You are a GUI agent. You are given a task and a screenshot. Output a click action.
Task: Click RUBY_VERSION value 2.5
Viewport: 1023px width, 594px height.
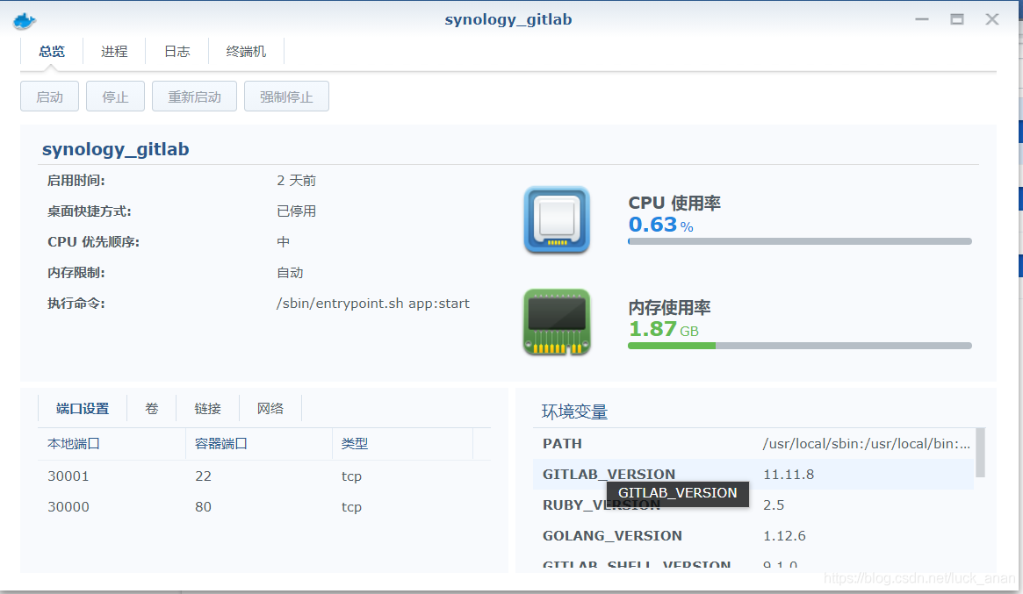click(x=774, y=505)
